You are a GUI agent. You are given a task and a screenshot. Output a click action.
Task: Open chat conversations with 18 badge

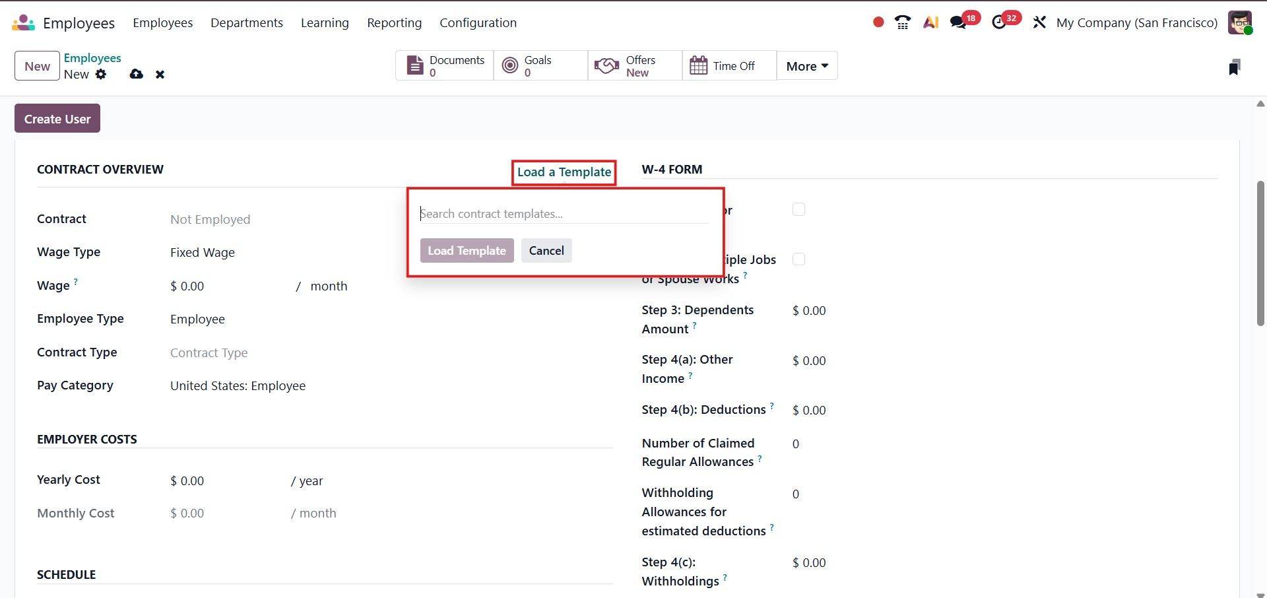pos(959,22)
